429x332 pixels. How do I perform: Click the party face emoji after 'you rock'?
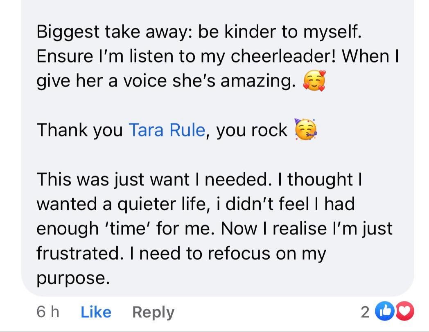pyautogui.click(x=306, y=129)
